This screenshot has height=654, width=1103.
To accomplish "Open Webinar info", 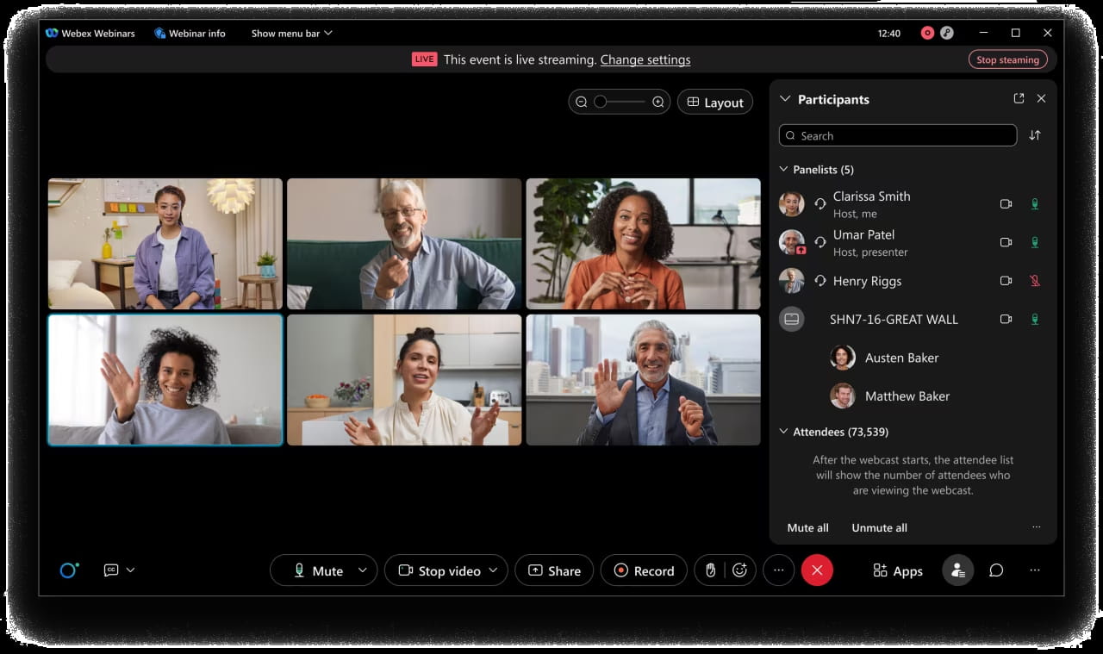I will point(190,33).
